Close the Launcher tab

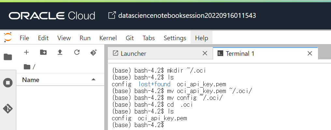205,53
